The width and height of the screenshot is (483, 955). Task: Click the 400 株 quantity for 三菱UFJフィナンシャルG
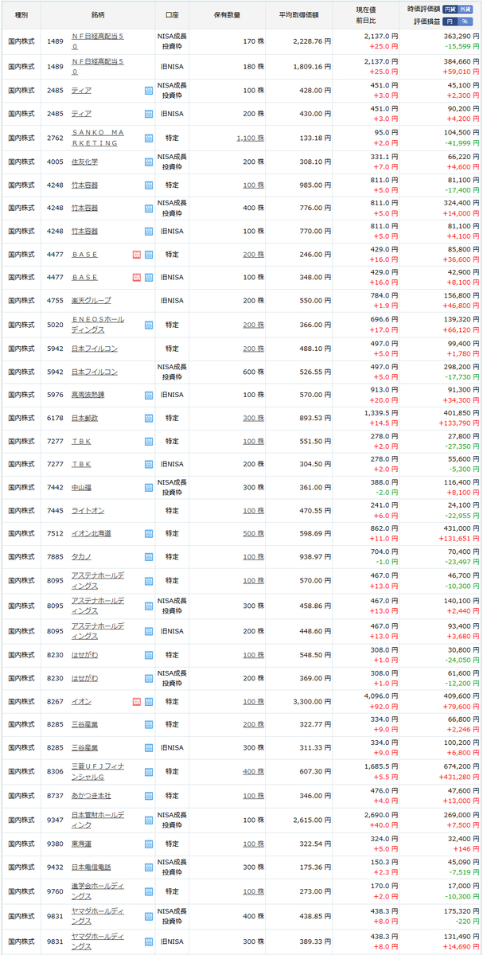click(x=254, y=771)
